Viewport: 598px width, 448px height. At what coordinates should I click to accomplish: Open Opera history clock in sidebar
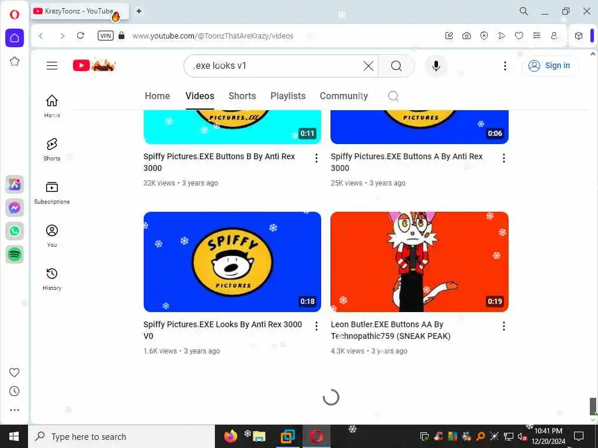(x=14, y=391)
